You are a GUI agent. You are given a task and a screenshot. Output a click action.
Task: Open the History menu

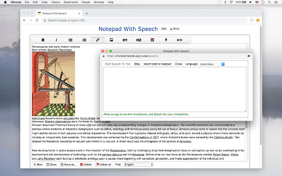(56, 2)
